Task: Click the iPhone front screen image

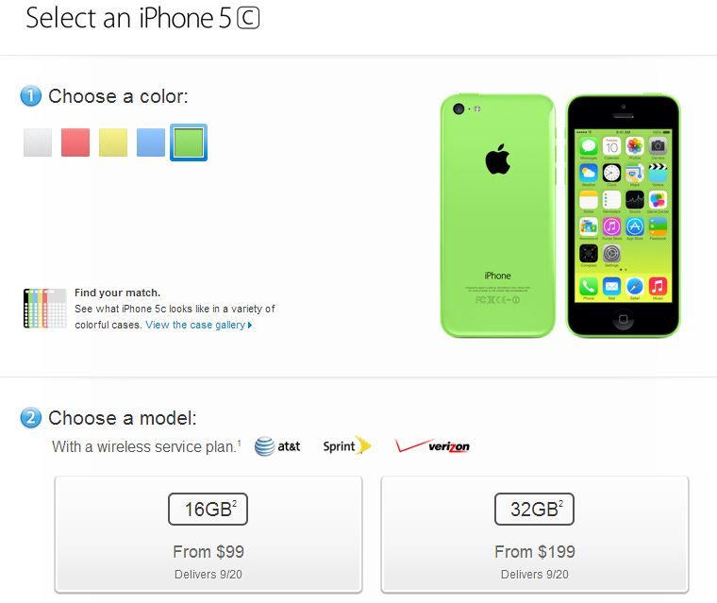Action: (x=624, y=216)
